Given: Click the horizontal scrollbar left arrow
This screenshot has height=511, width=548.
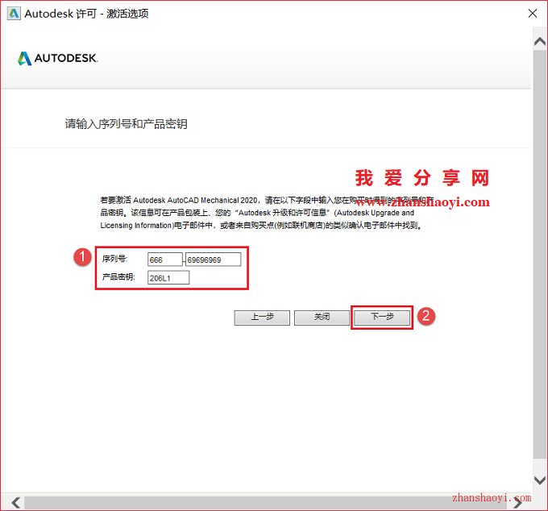Looking at the screenshot, I should click(x=15, y=503).
